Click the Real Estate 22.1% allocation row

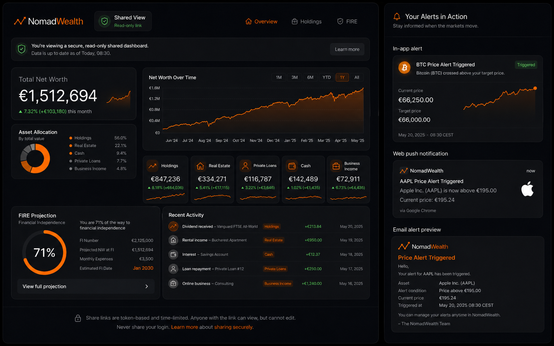click(98, 146)
